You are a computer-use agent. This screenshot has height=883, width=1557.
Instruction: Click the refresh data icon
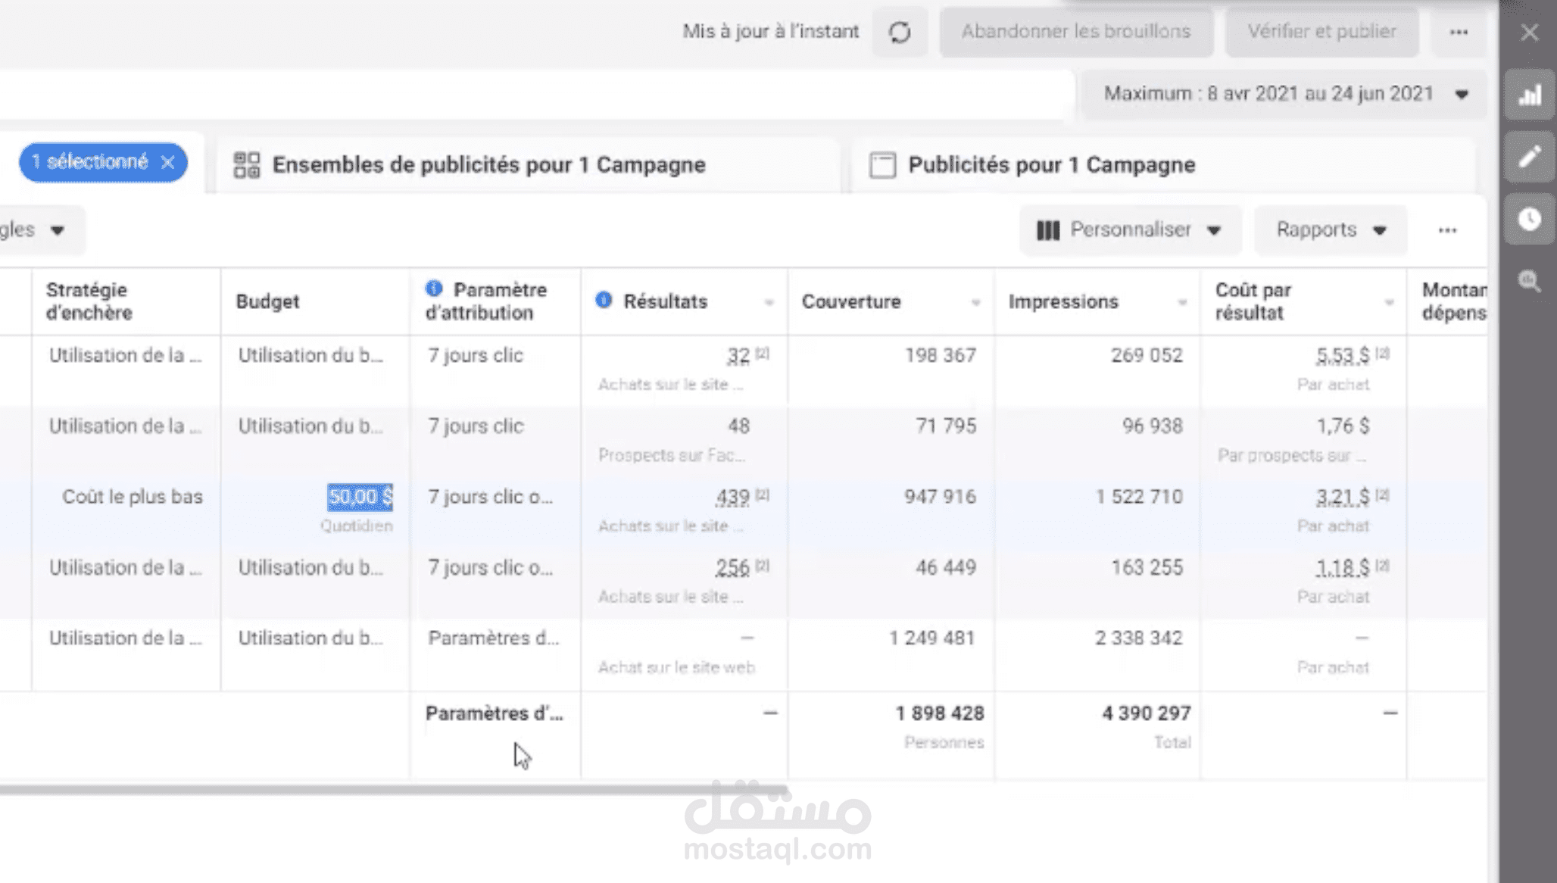pyautogui.click(x=900, y=32)
